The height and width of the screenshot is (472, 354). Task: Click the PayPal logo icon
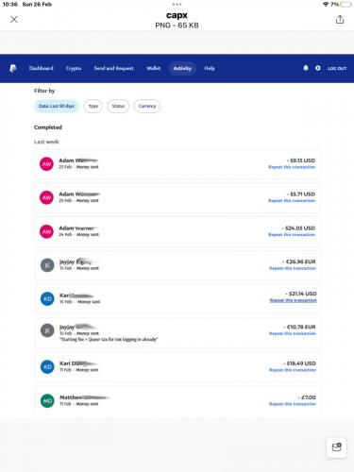click(x=13, y=68)
